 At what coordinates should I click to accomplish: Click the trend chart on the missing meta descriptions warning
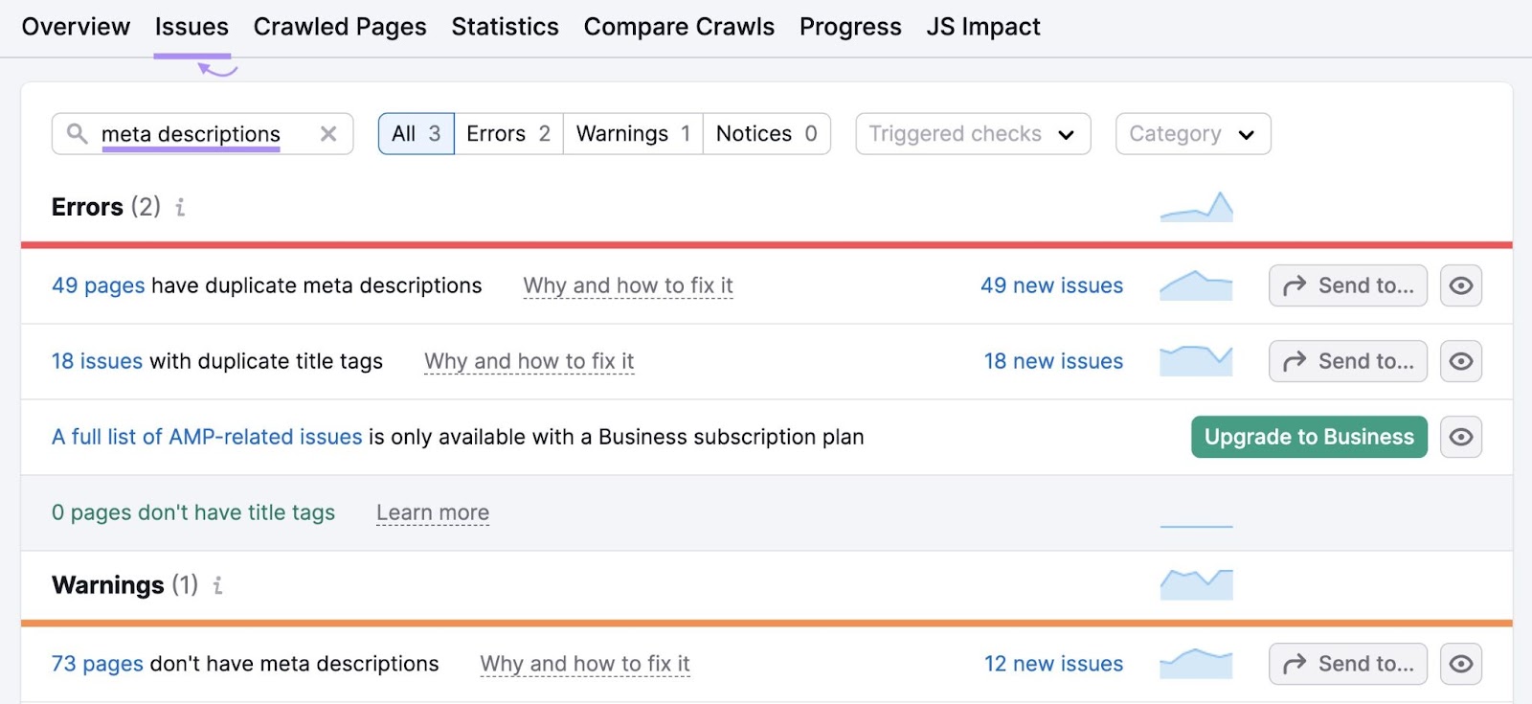click(1196, 663)
